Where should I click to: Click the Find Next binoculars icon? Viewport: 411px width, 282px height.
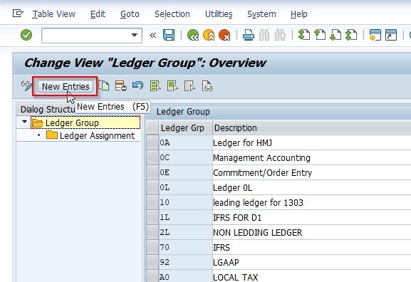[280, 35]
